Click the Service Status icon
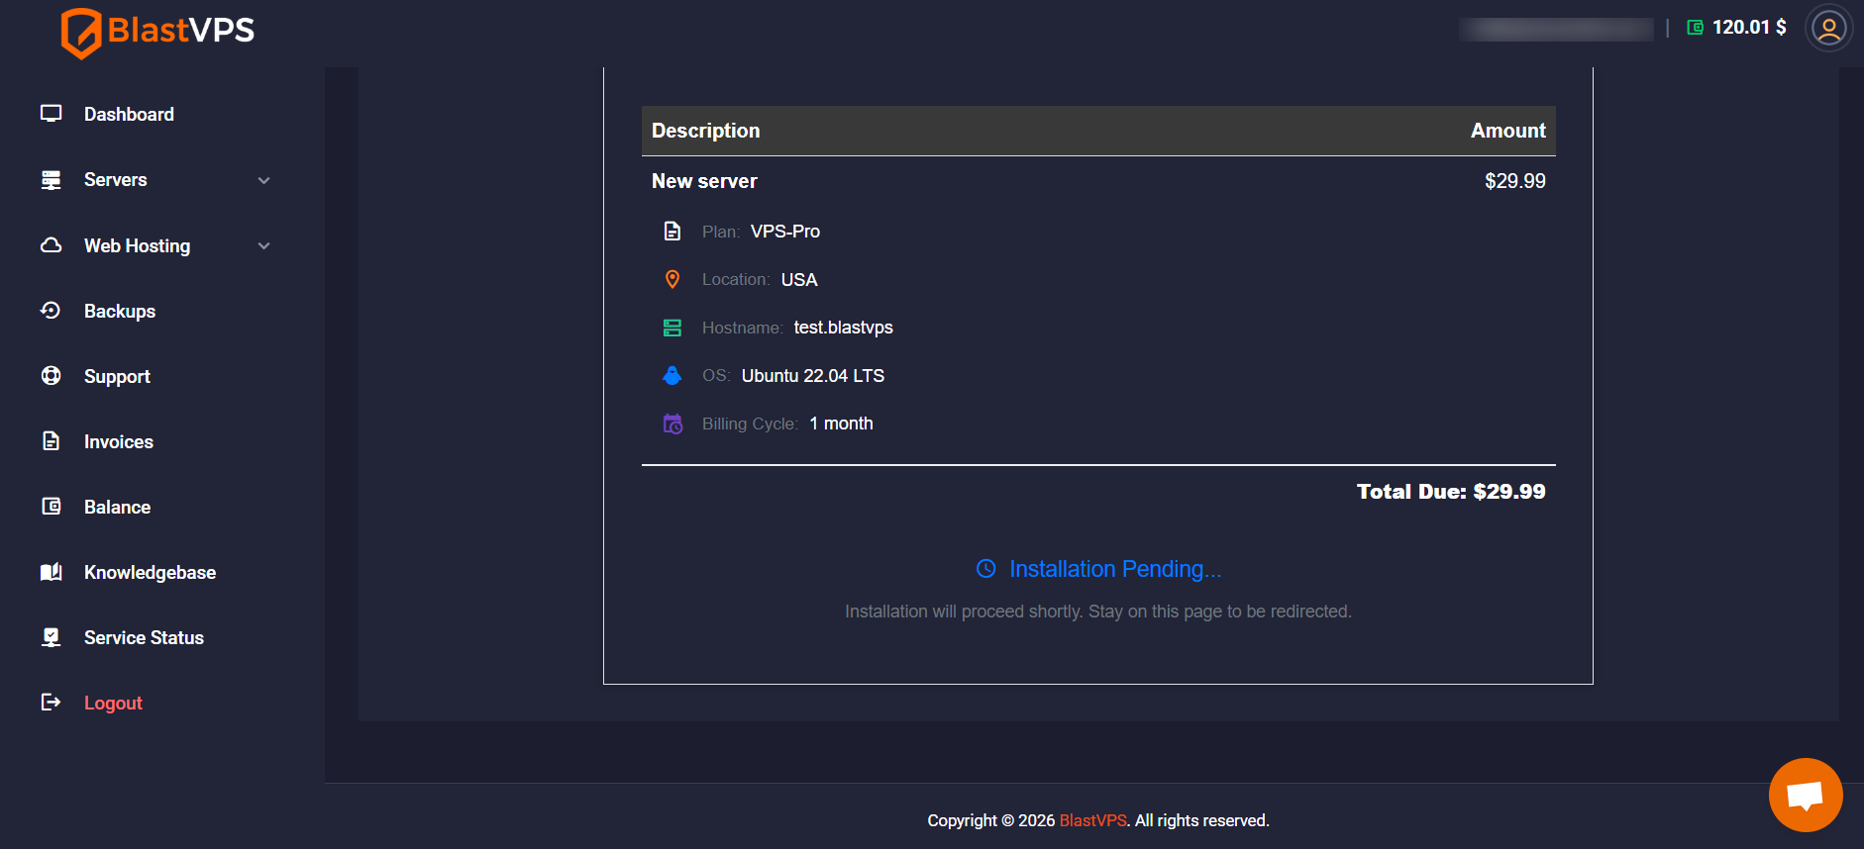1864x849 pixels. pos(52,637)
